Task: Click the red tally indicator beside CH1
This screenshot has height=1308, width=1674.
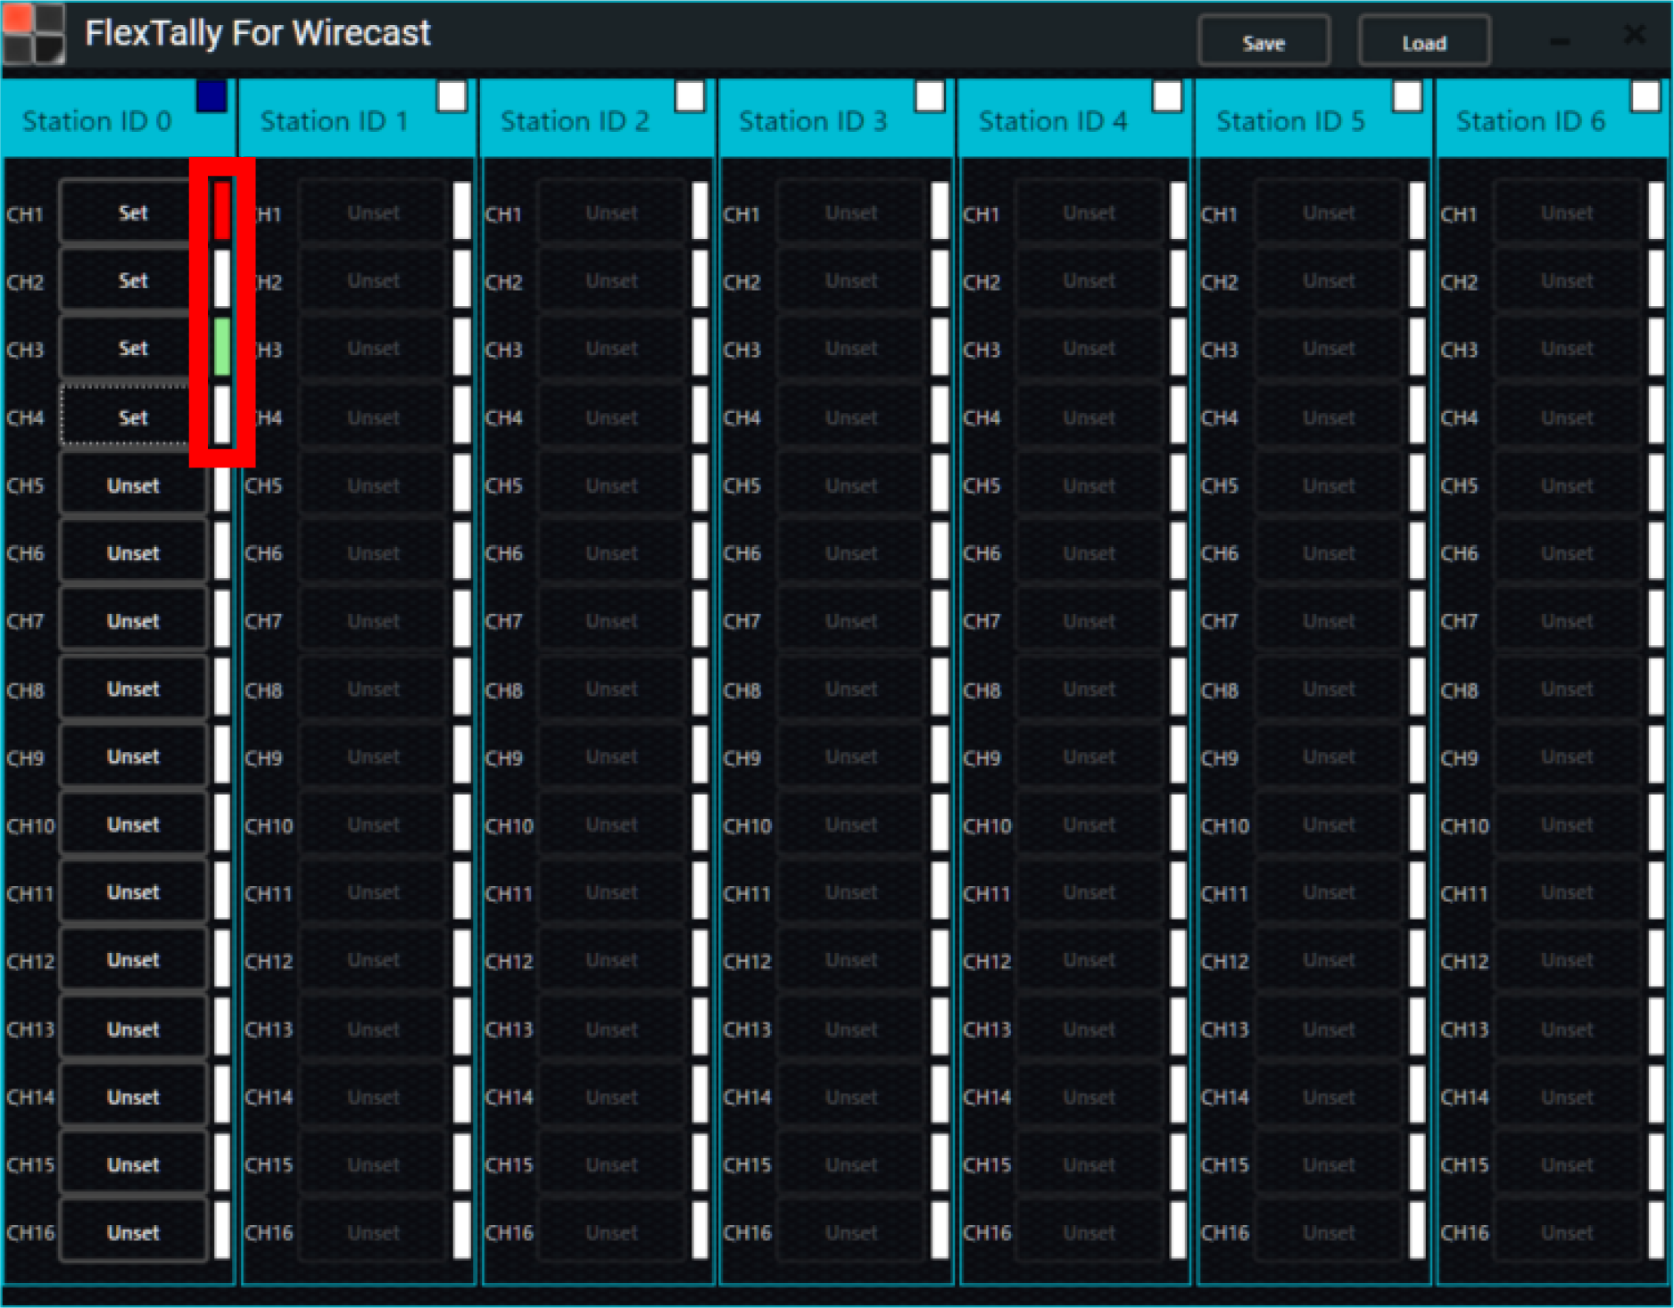Action: (x=221, y=211)
